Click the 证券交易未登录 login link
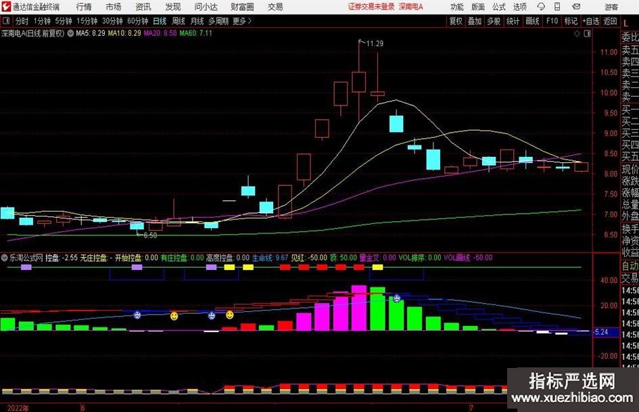Image resolution: width=639 pixels, height=412 pixels. point(371,7)
